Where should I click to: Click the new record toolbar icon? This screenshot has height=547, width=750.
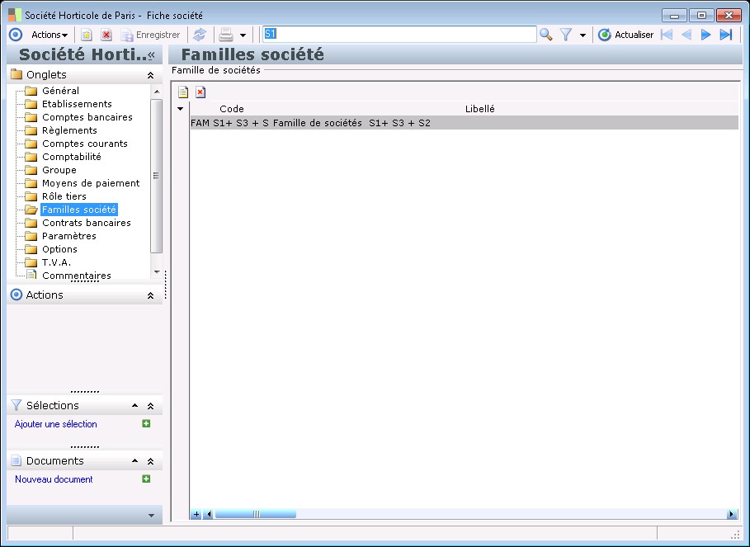(x=86, y=35)
